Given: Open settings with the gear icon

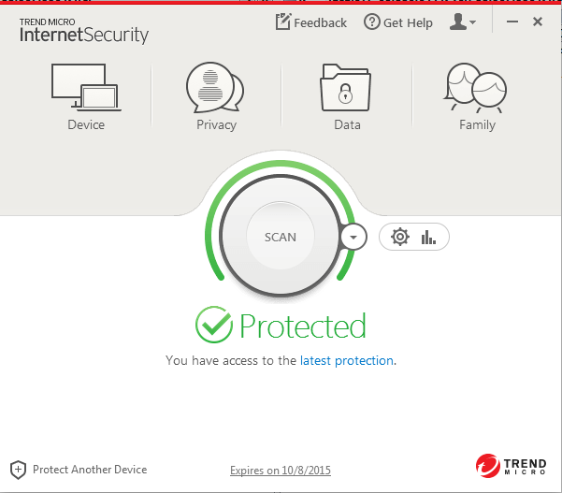Looking at the screenshot, I should tap(400, 237).
